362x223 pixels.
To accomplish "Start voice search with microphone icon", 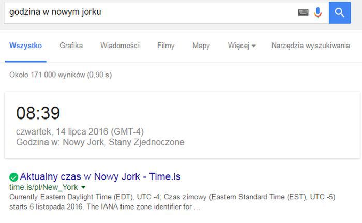I will coord(318,12).
